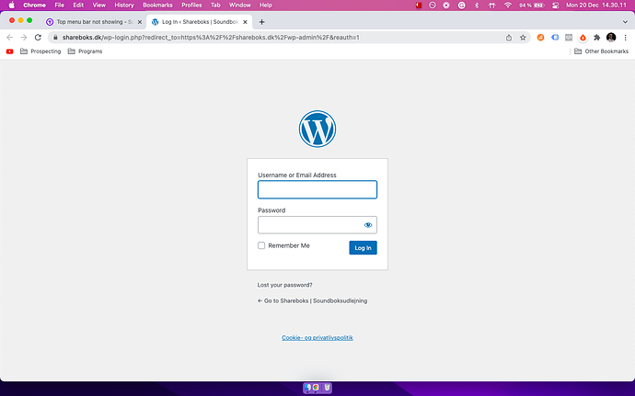
Task: Expand tab search chevron
Action: click(x=625, y=22)
